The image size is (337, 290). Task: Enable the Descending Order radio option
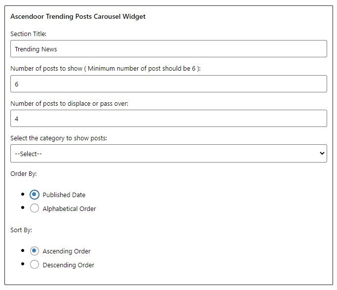coord(35,264)
